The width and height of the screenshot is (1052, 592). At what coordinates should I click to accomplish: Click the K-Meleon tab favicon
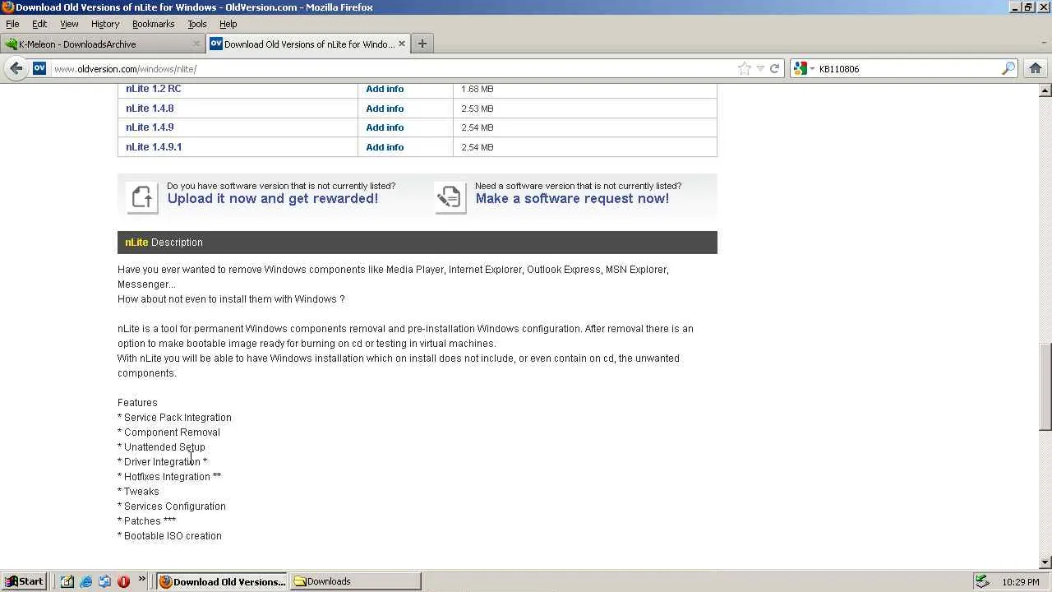[x=11, y=44]
